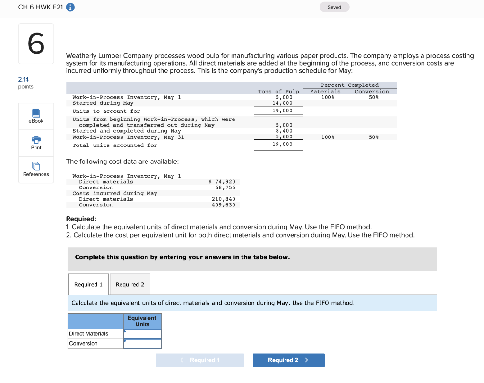Click the Costs incurred during May label
The height and width of the screenshot is (383, 484).
[x=115, y=193]
